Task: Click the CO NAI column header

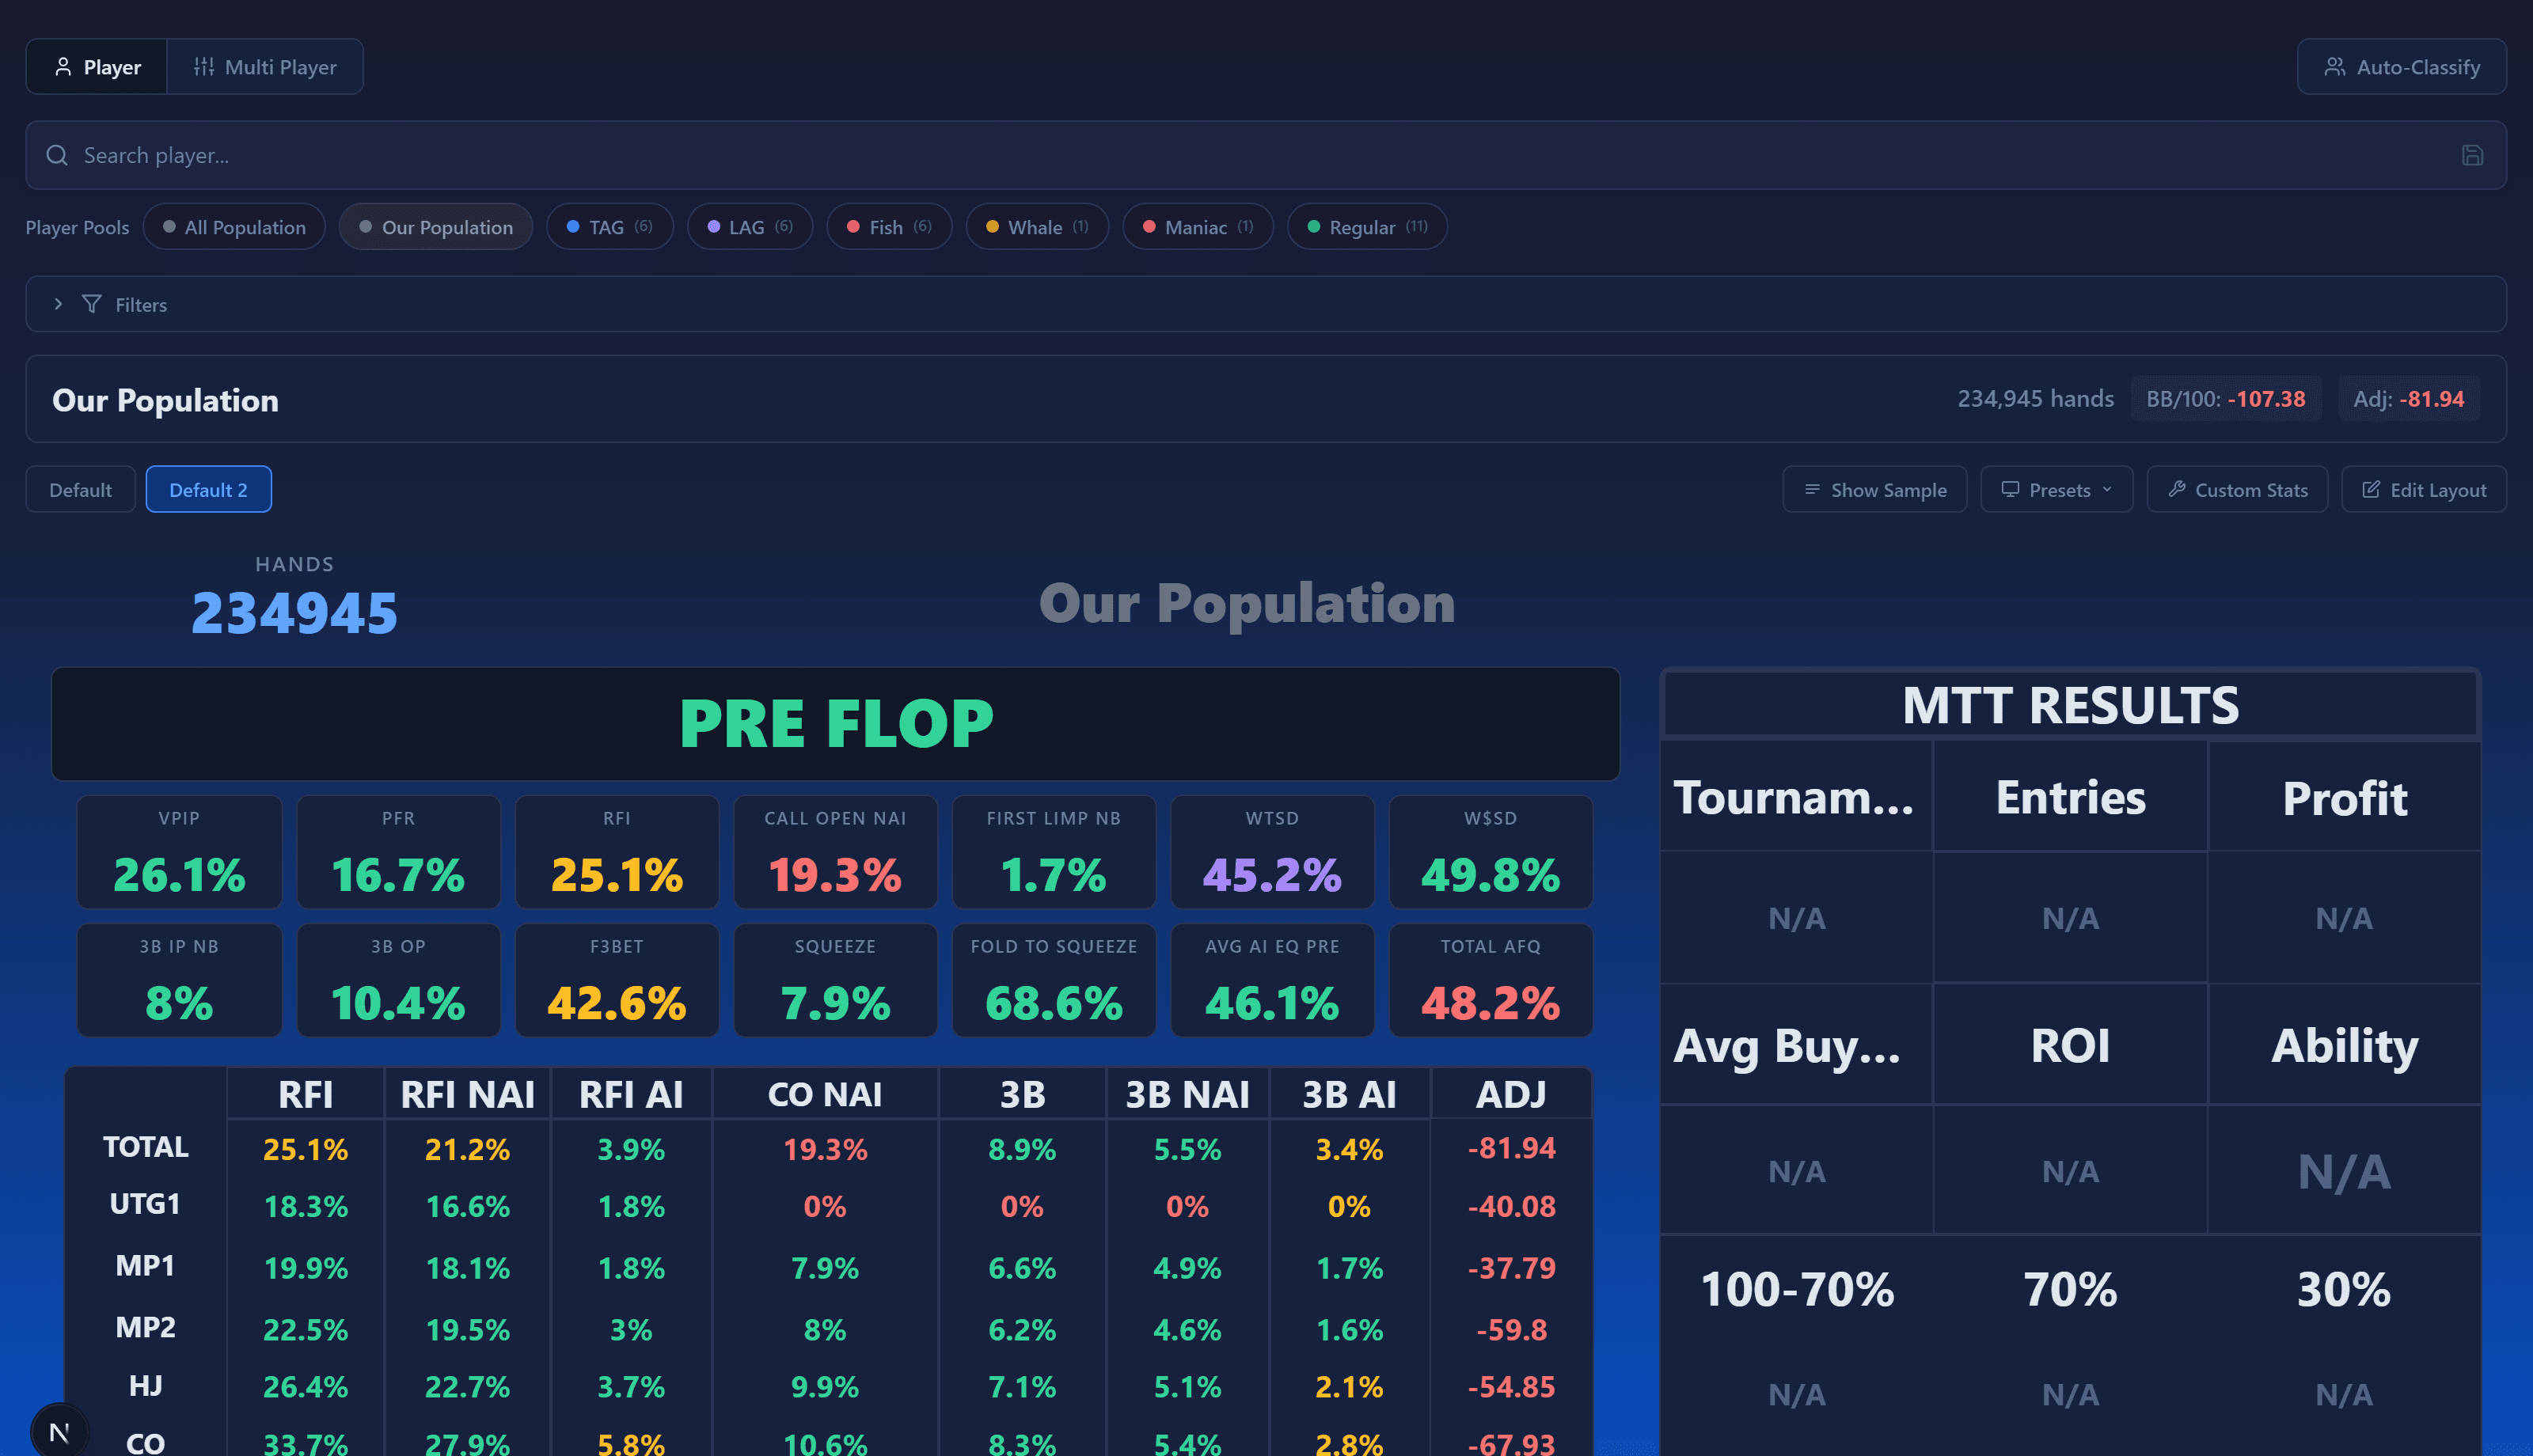Action: pos(825,1094)
